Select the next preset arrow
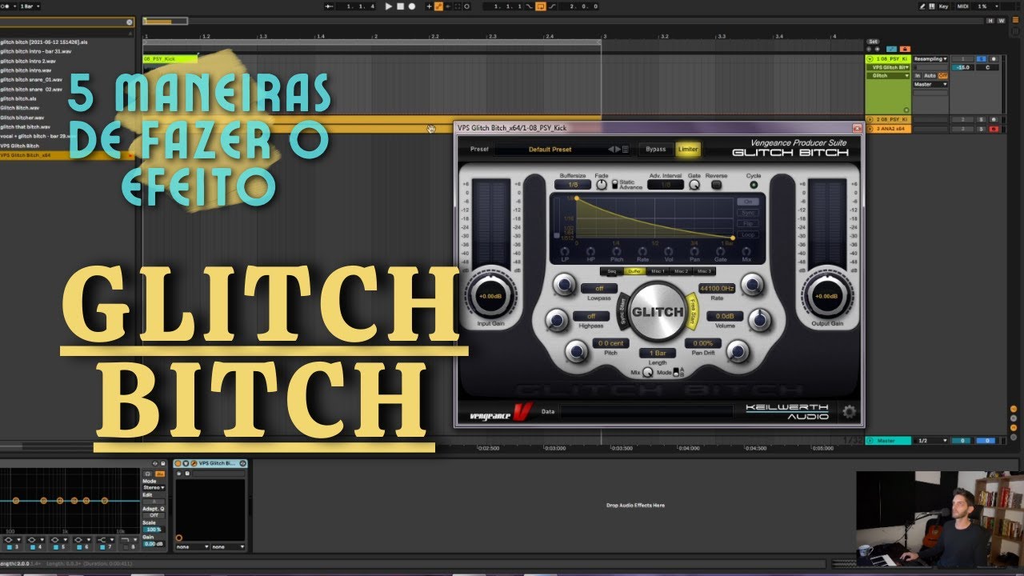This screenshot has width=1024, height=576. point(618,149)
